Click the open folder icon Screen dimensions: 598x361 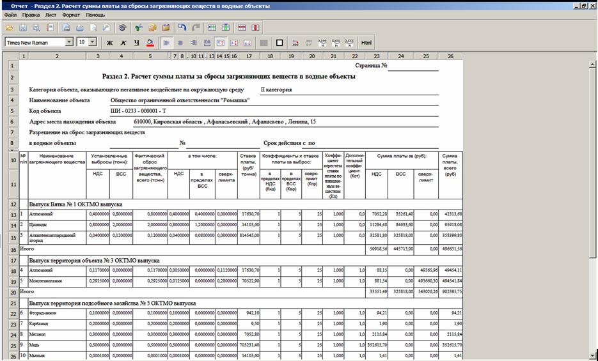point(10,28)
